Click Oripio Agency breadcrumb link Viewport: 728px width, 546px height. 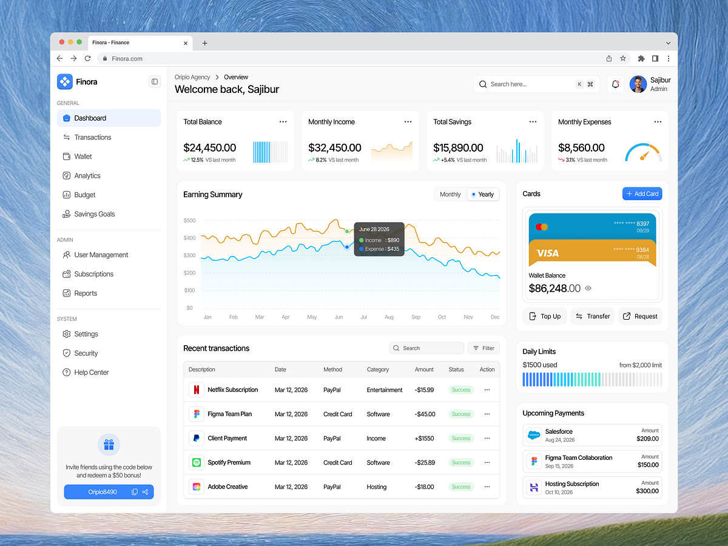pyautogui.click(x=192, y=77)
